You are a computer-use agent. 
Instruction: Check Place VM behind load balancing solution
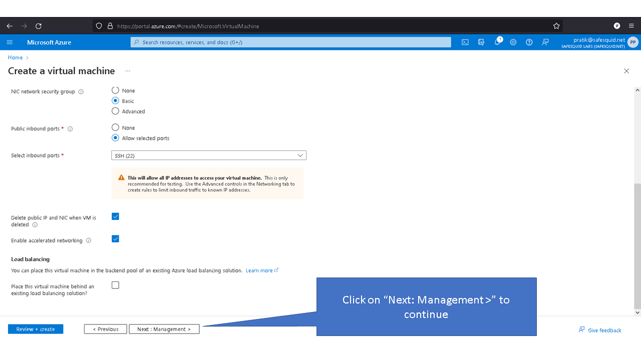[x=115, y=285]
